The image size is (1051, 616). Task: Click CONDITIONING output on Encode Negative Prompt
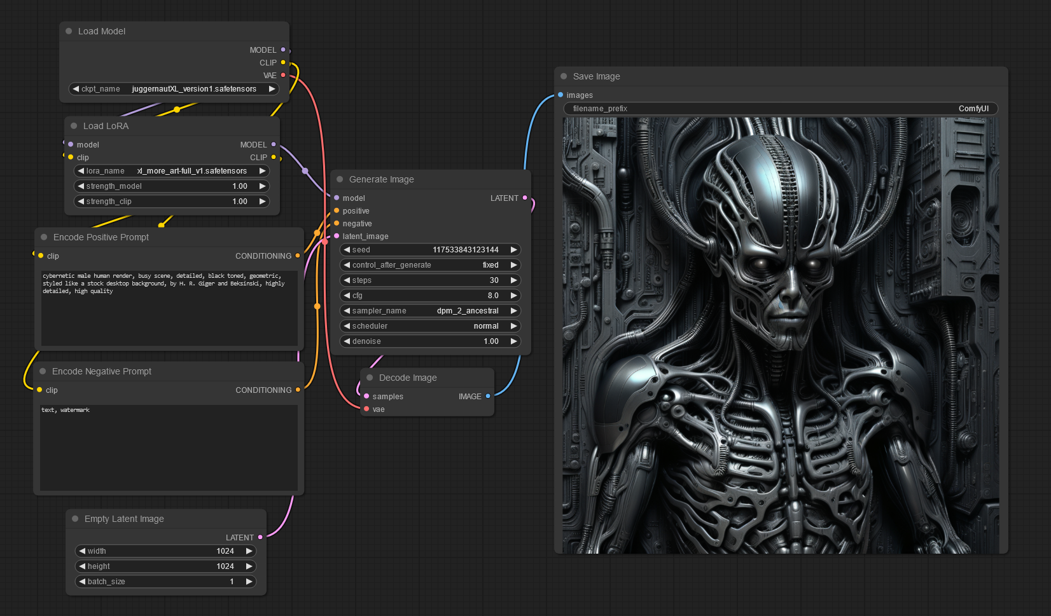pyautogui.click(x=298, y=390)
